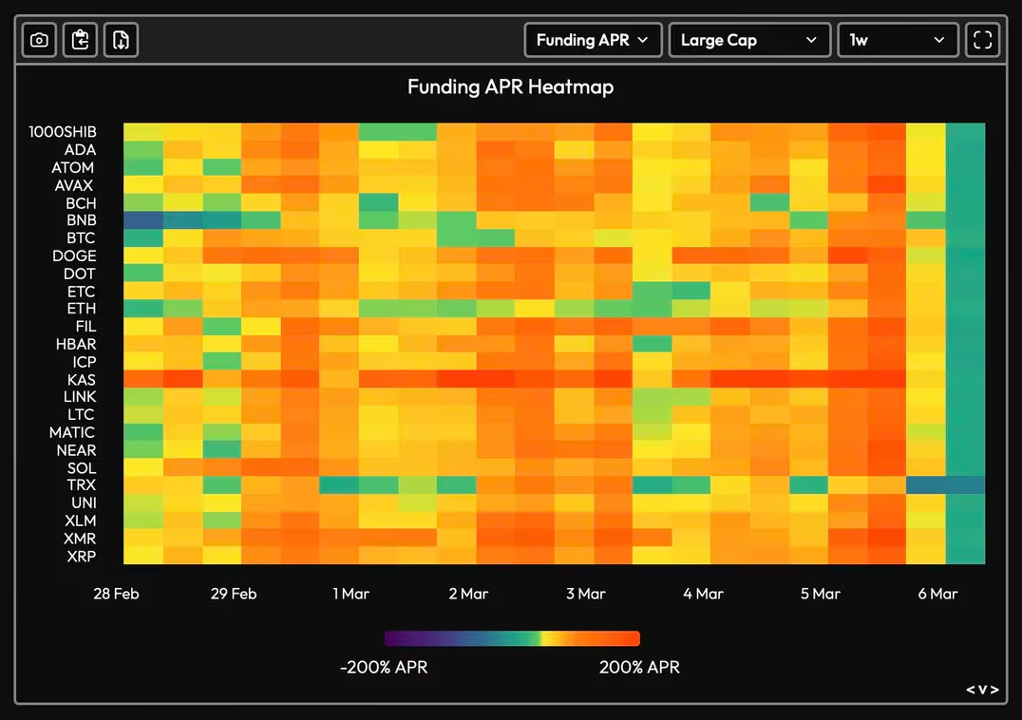
Task: Click the Funding APR Heatmap title
Action: click(510, 86)
